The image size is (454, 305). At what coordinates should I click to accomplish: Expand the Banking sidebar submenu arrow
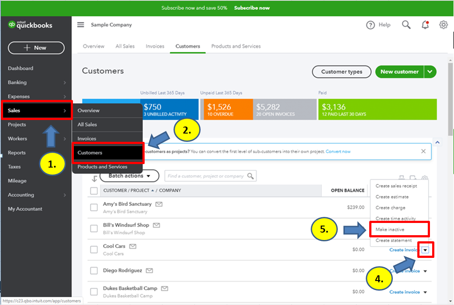coord(65,82)
